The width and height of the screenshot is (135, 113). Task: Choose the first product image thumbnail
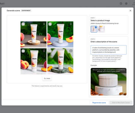94,29
